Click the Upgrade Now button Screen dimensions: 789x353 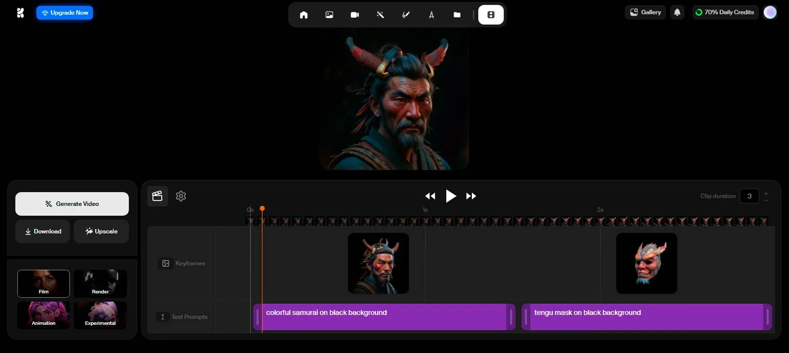[65, 13]
